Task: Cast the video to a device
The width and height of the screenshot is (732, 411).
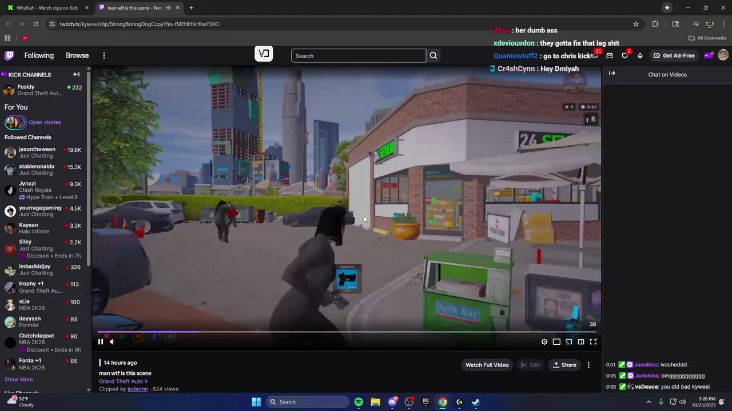Action: click(569, 342)
